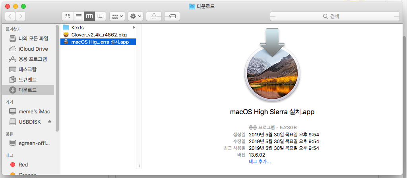
Task: Click the 데스크탑 desktop icon
Action: pos(12,69)
